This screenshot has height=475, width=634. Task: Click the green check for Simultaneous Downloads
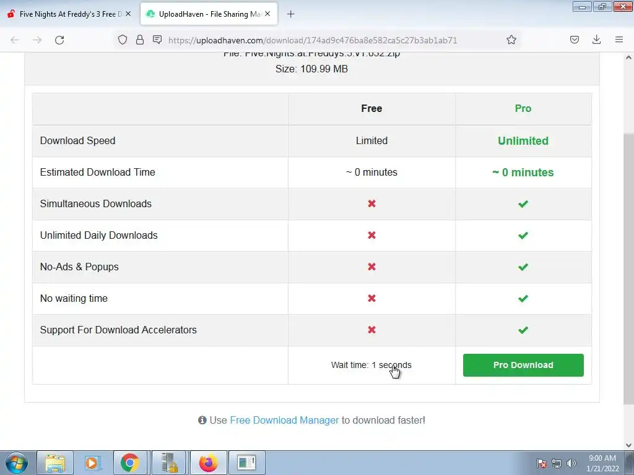pos(523,204)
